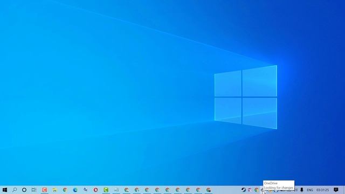Viewport: 345px width, 194px height.
Task: Open Task View on taskbar
Action: tap(34, 190)
